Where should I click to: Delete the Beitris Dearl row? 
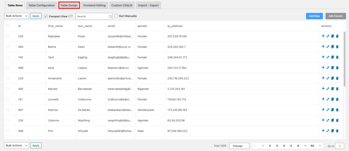[337, 46]
